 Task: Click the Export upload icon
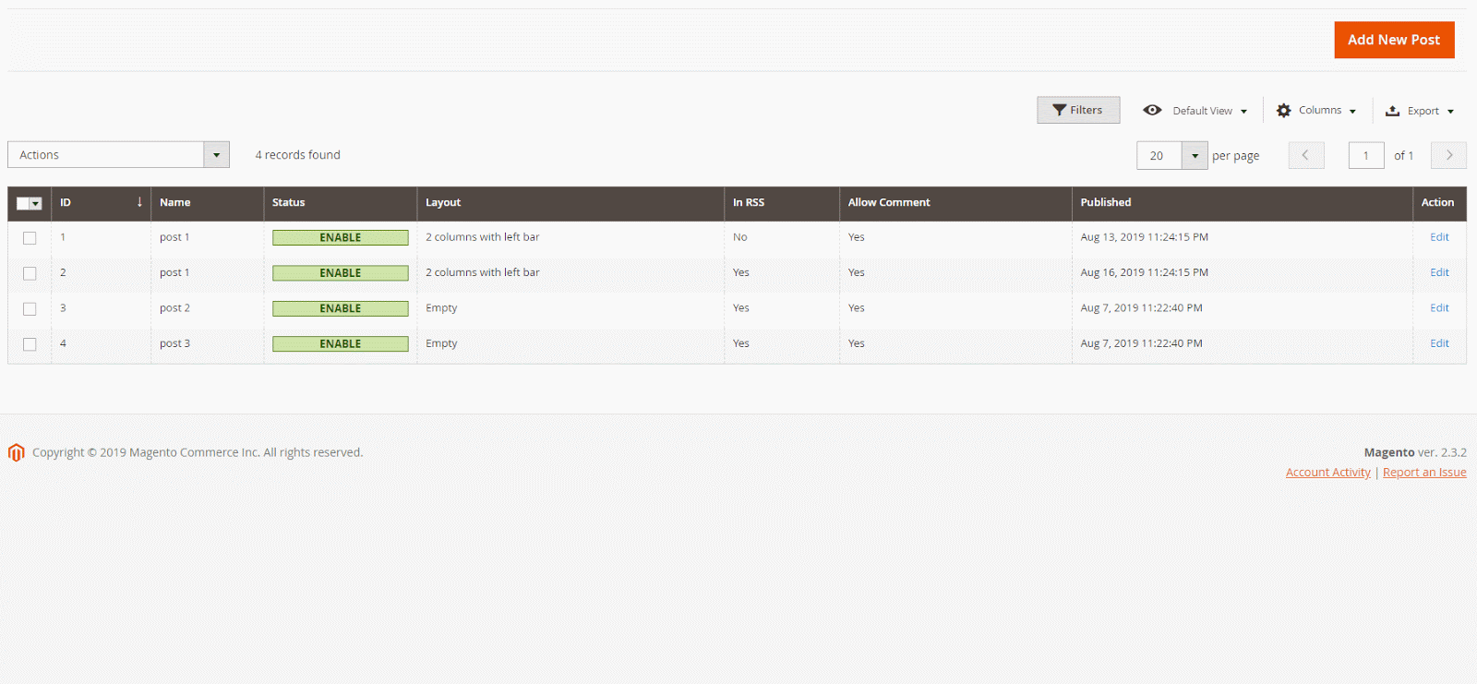coord(1392,111)
